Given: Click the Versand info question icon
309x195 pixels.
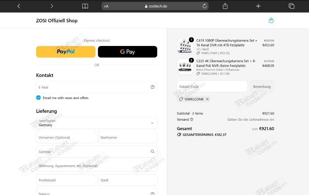Looking at the screenshot, I should point(192,119).
